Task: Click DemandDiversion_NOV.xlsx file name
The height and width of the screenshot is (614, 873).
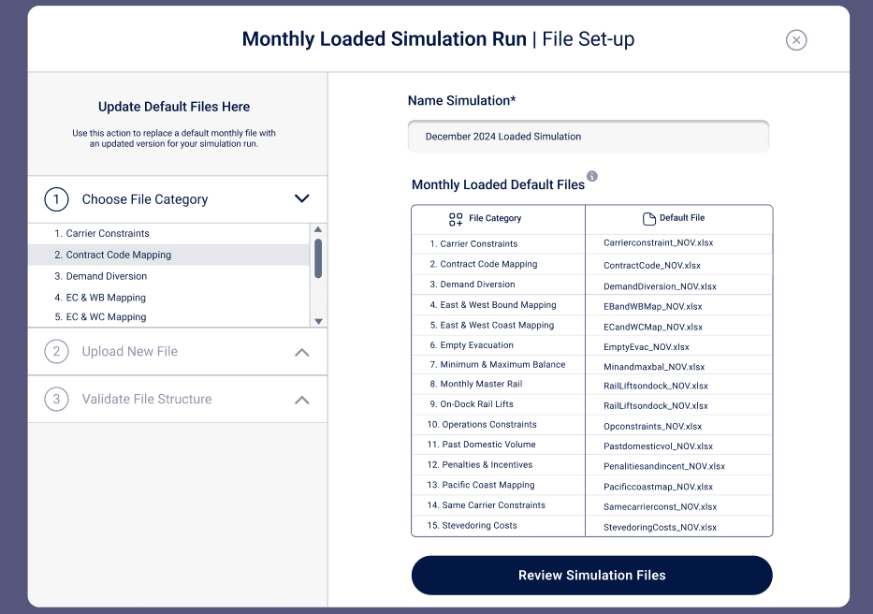Action: pos(660,286)
